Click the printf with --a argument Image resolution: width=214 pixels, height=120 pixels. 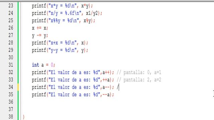[73, 95]
